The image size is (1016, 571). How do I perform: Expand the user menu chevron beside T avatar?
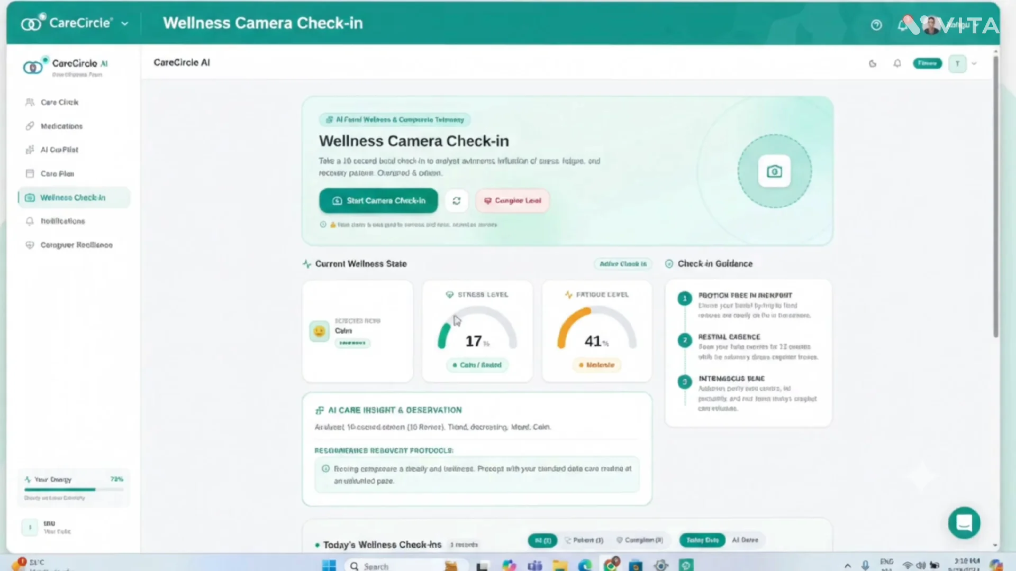point(974,63)
